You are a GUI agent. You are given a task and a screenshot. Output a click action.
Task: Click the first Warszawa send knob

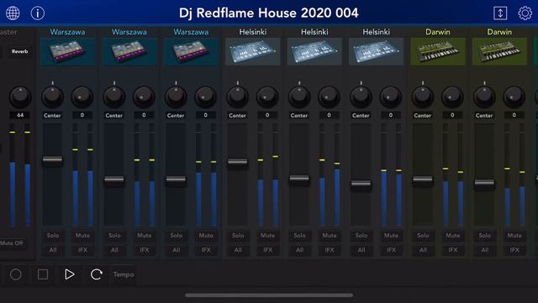pyautogui.click(x=82, y=98)
